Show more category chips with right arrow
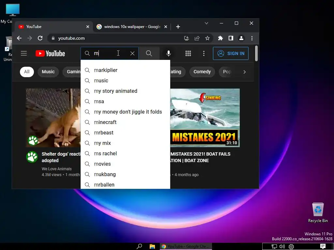Image resolution: width=334 pixels, height=250 pixels. [x=245, y=72]
